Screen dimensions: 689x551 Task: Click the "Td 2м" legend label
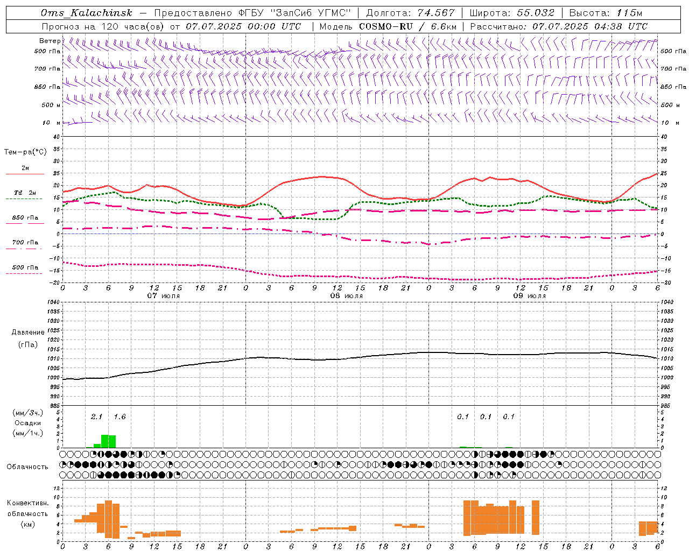point(25,193)
